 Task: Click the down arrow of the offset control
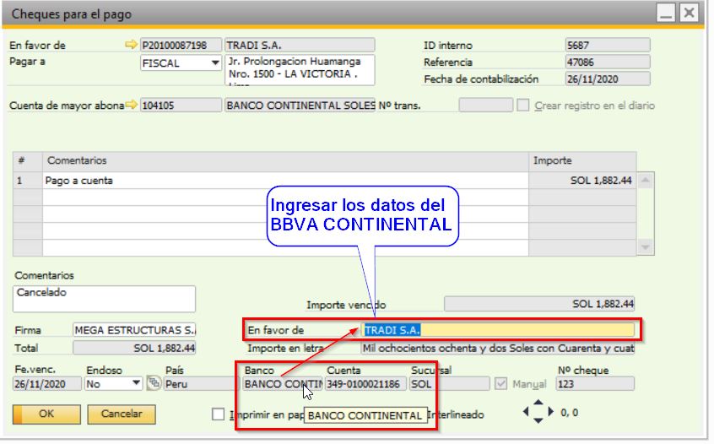click(x=538, y=420)
